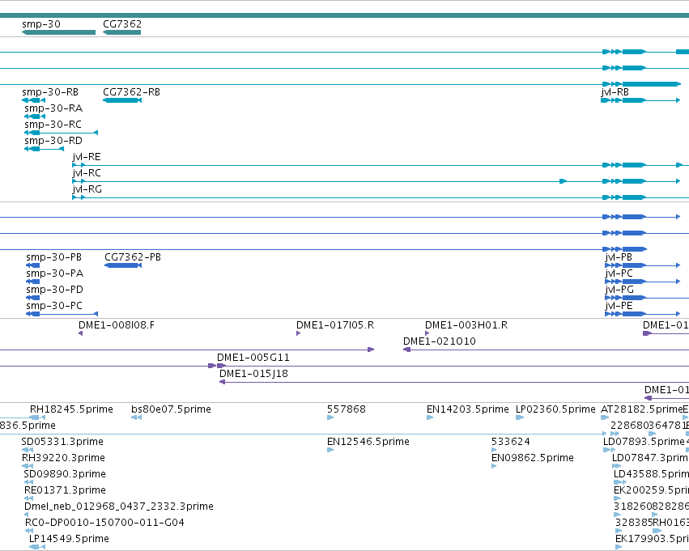
Task: Click the RH18245.5prime EST
Action: click(x=37, y=417)
